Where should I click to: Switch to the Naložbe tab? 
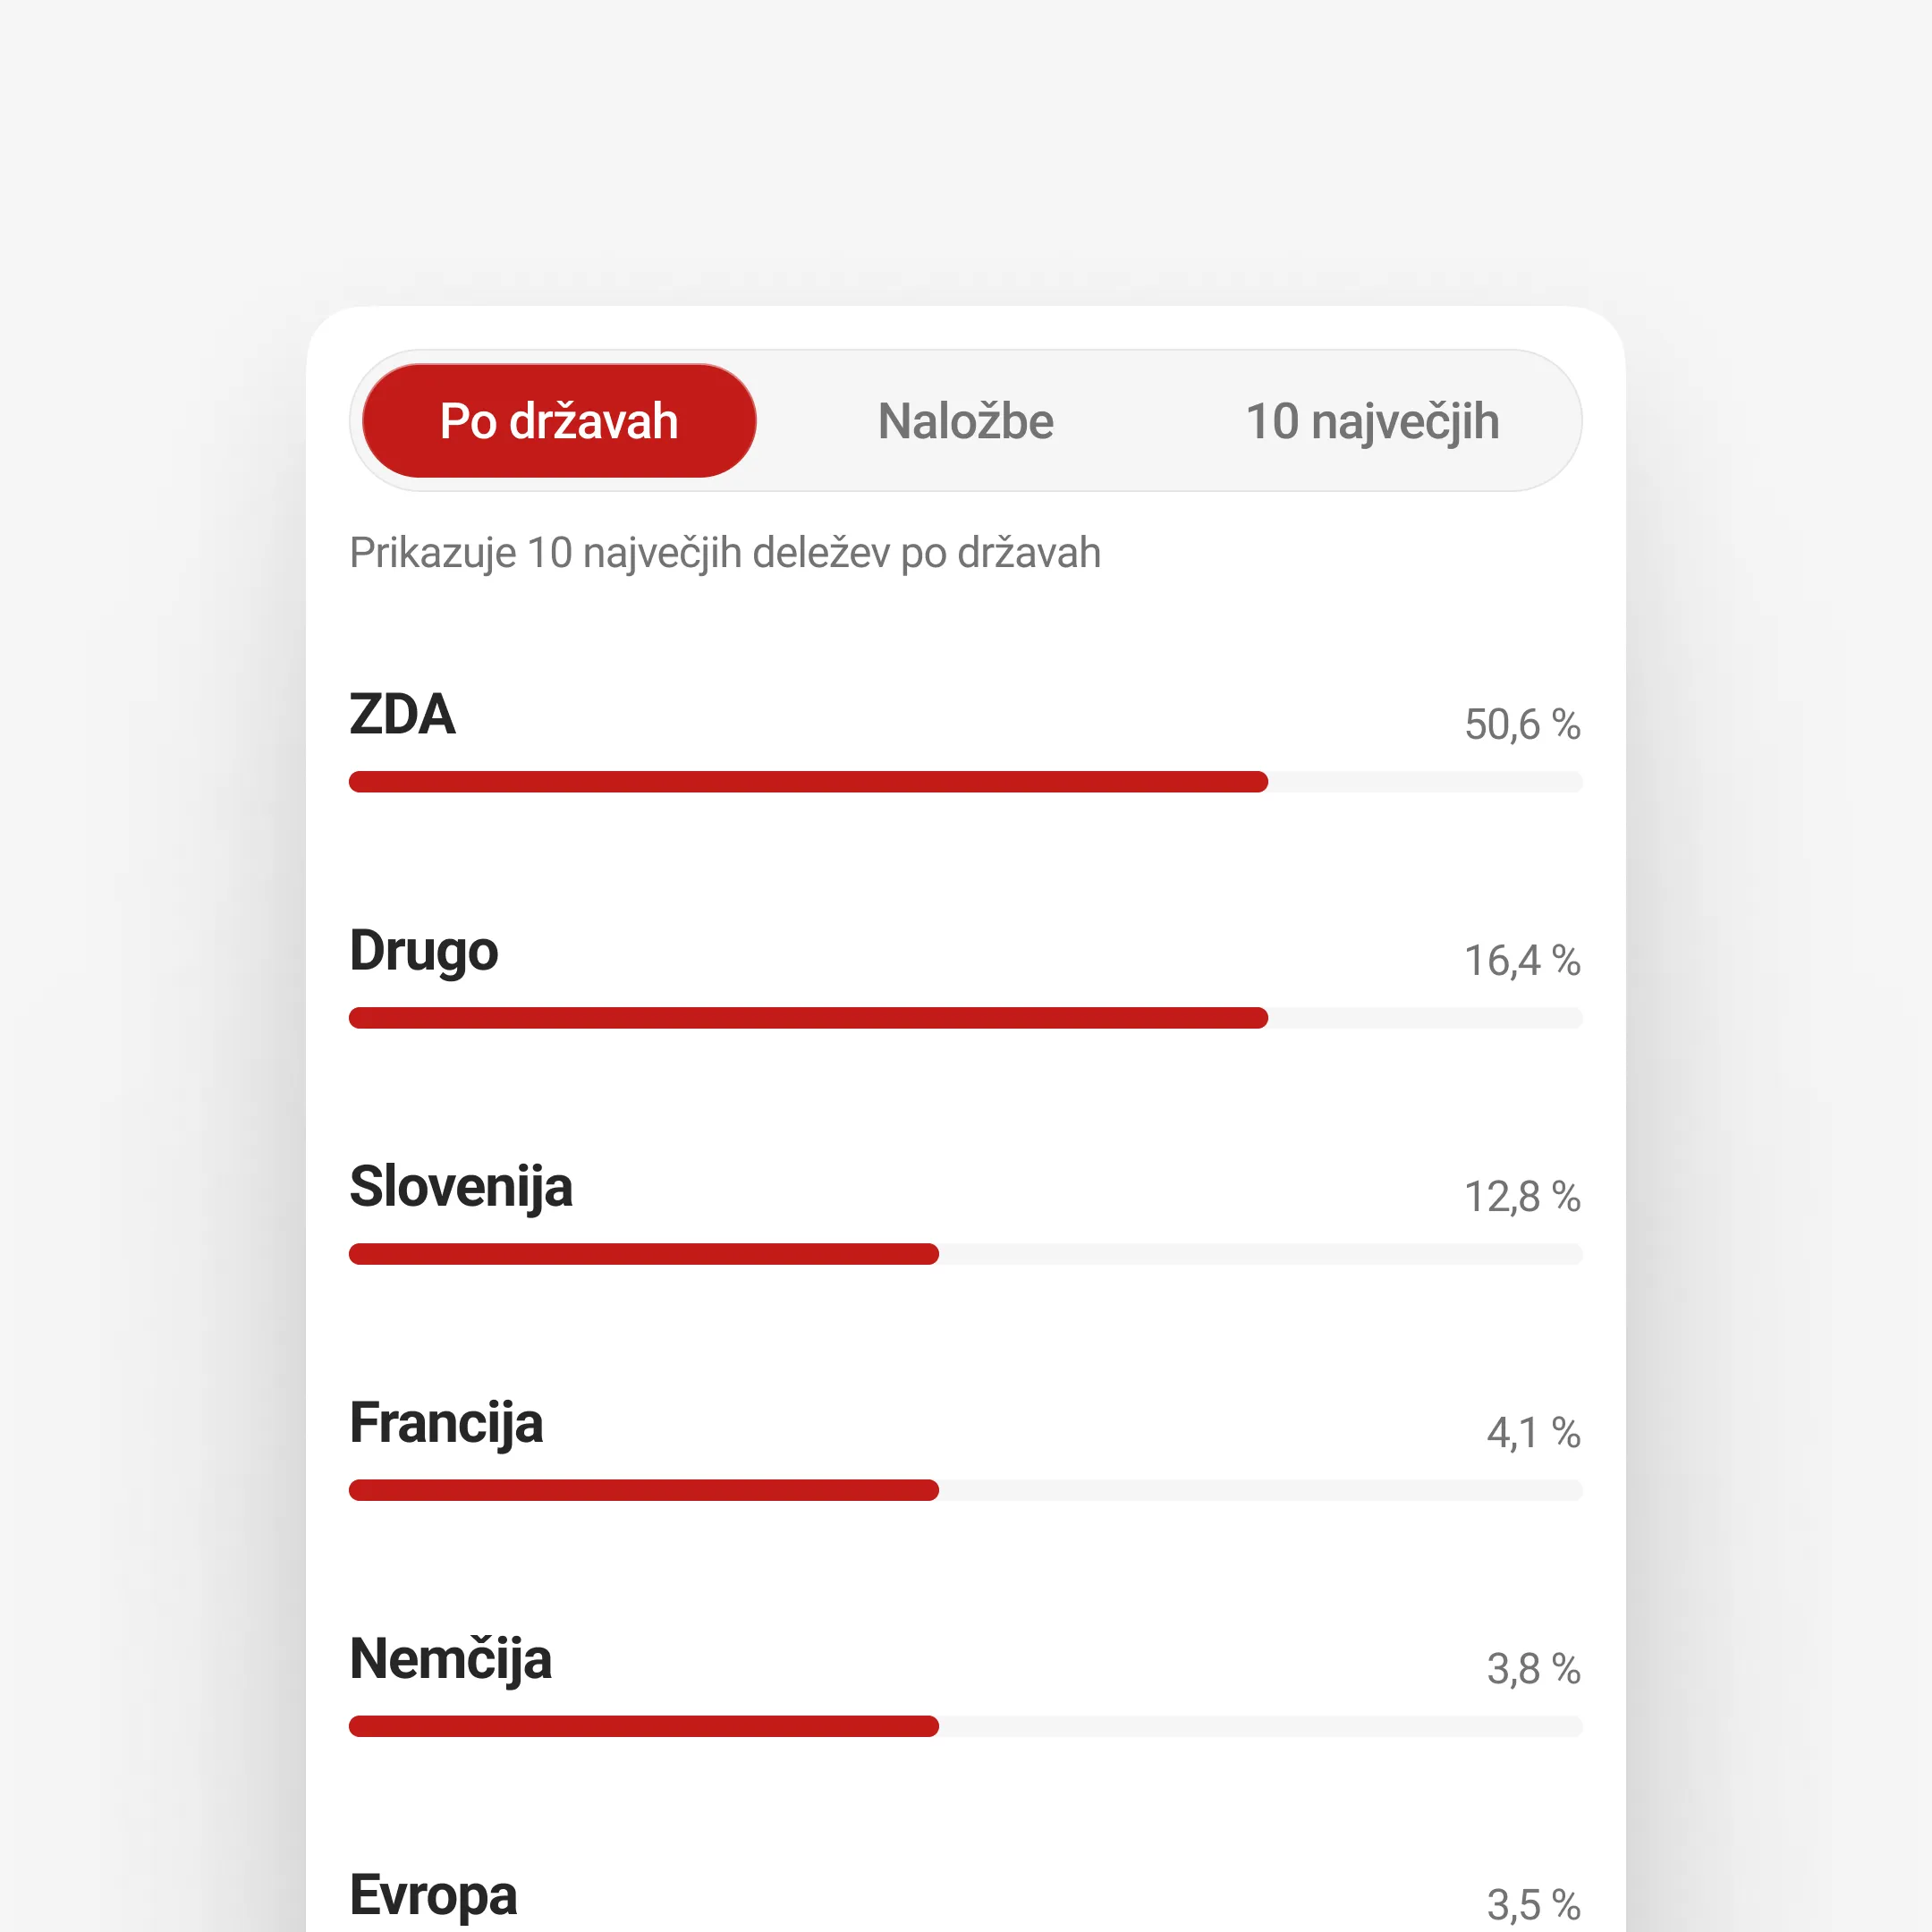coord(965,421)
